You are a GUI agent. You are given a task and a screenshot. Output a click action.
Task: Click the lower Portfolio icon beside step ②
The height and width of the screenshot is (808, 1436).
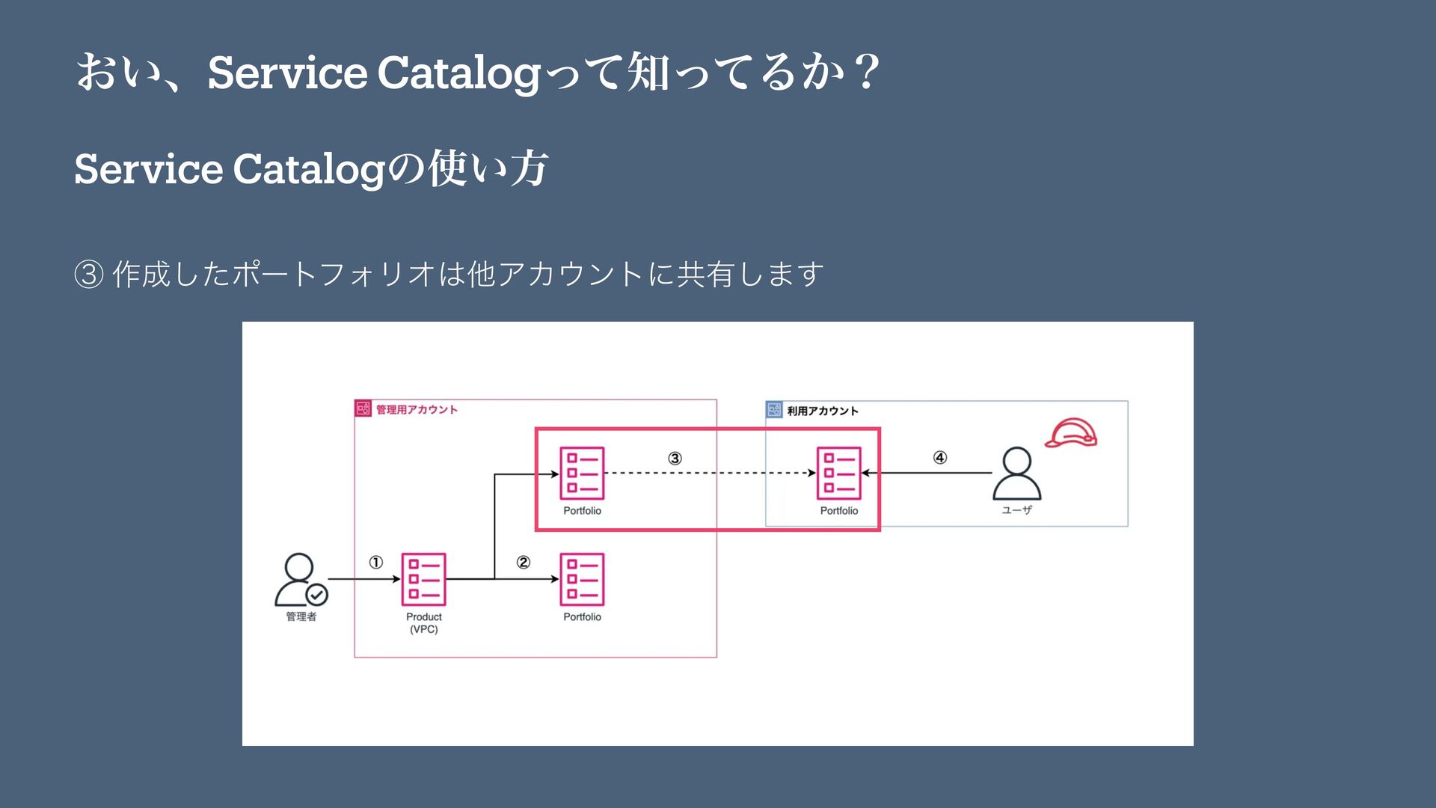tap(582, 579)
